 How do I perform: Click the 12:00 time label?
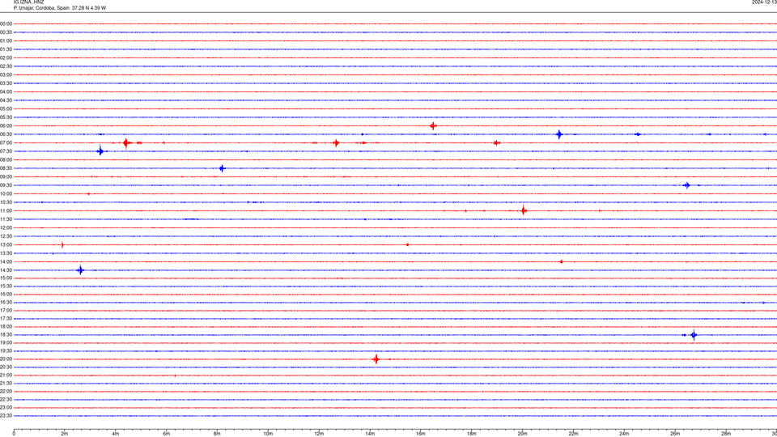(6, 228)
